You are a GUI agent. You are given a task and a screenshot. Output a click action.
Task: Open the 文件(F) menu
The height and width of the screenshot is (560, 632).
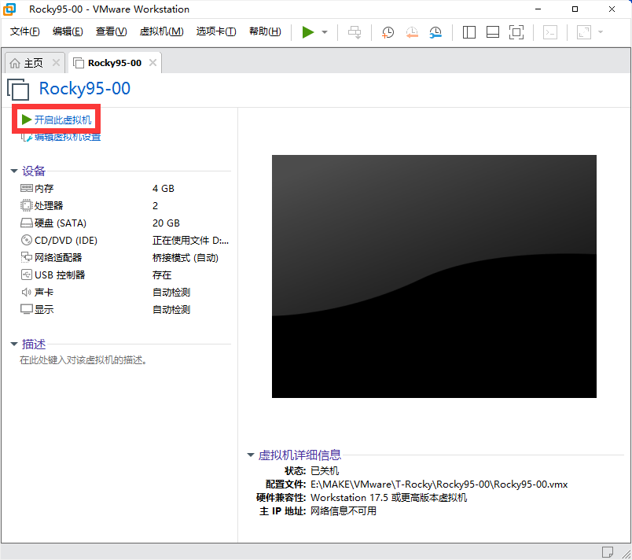[24, 31]
